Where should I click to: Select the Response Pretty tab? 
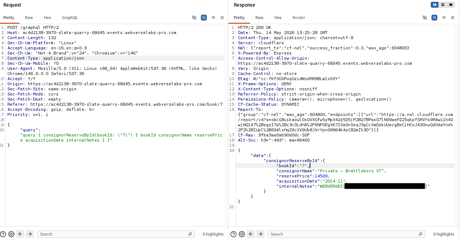click(x=239, y=18)
